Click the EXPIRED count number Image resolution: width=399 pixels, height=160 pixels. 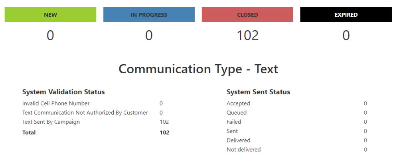pos(346,35)
